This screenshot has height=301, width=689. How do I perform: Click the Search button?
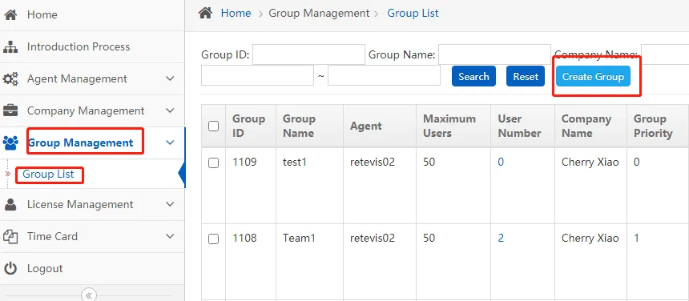click(473, 76)
